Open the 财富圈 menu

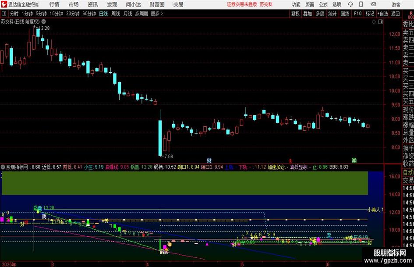pos(157,4)
